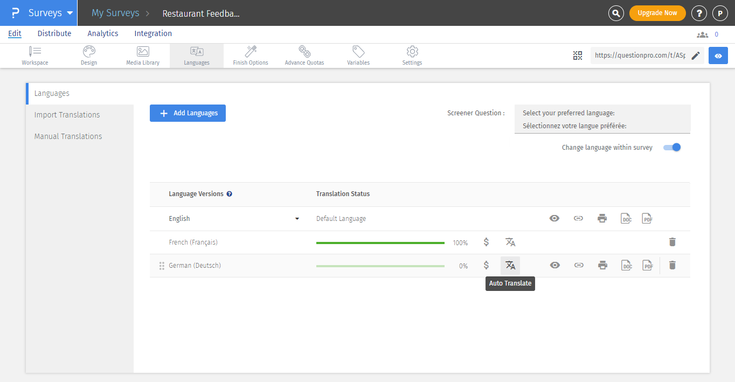Order paid translation for French

(x=486, y=242)
